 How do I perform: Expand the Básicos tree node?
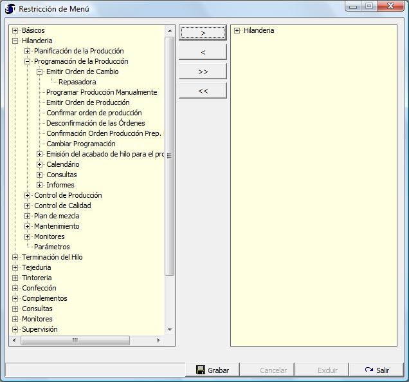tap(15, 30)
